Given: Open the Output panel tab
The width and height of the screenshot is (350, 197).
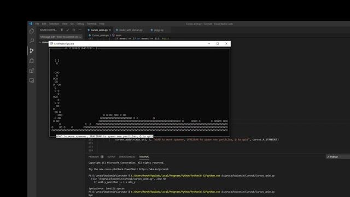Looking at the screenshot, I should click(111, 157).
